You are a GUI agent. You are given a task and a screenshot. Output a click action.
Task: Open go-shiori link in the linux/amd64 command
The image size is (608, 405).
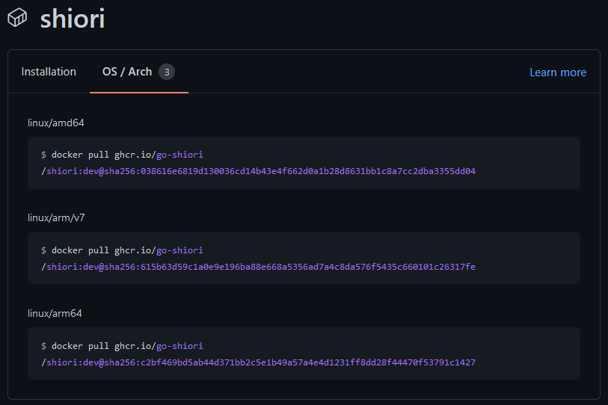[x=179, y=155]
